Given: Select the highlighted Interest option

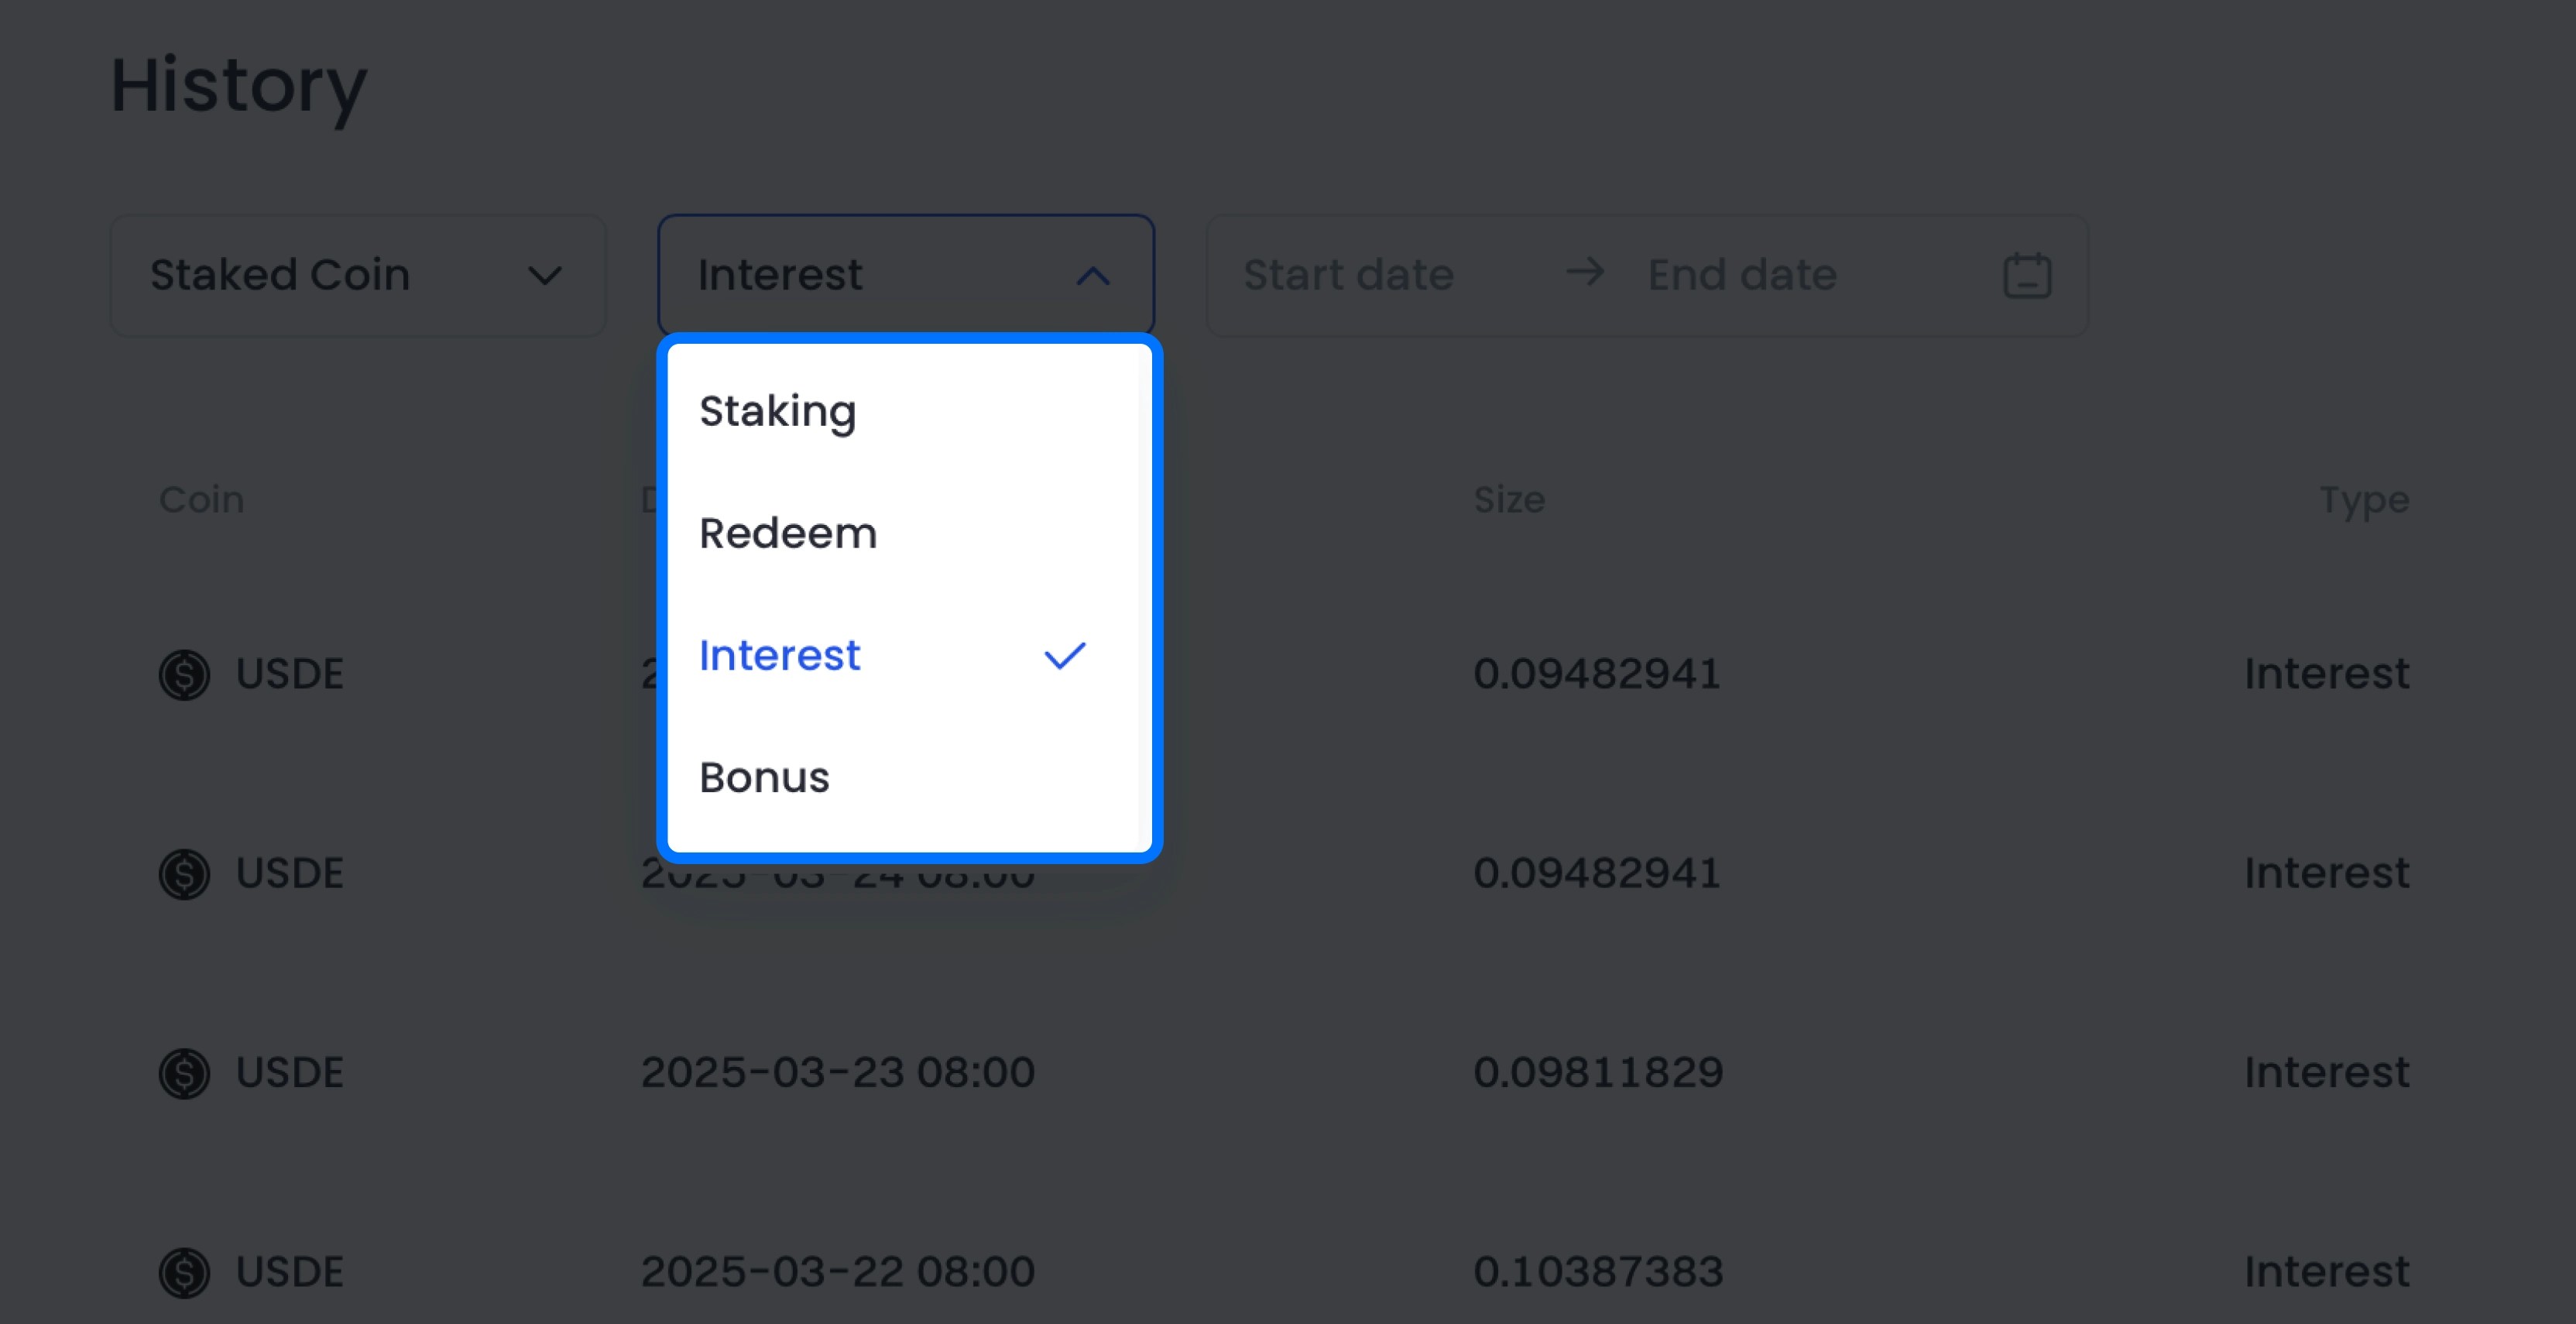Looking at the screenshot, I should tap(780, 655).
